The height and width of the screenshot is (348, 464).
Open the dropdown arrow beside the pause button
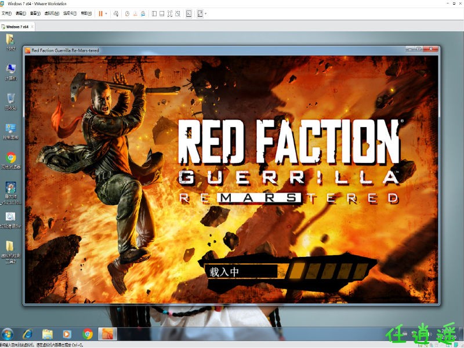pyautogui.click(x=106, y=13)
